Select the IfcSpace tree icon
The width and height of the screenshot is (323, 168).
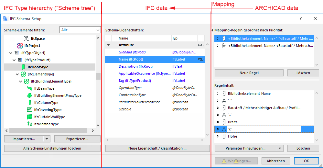pyautogui.click(x=27, y=39)
